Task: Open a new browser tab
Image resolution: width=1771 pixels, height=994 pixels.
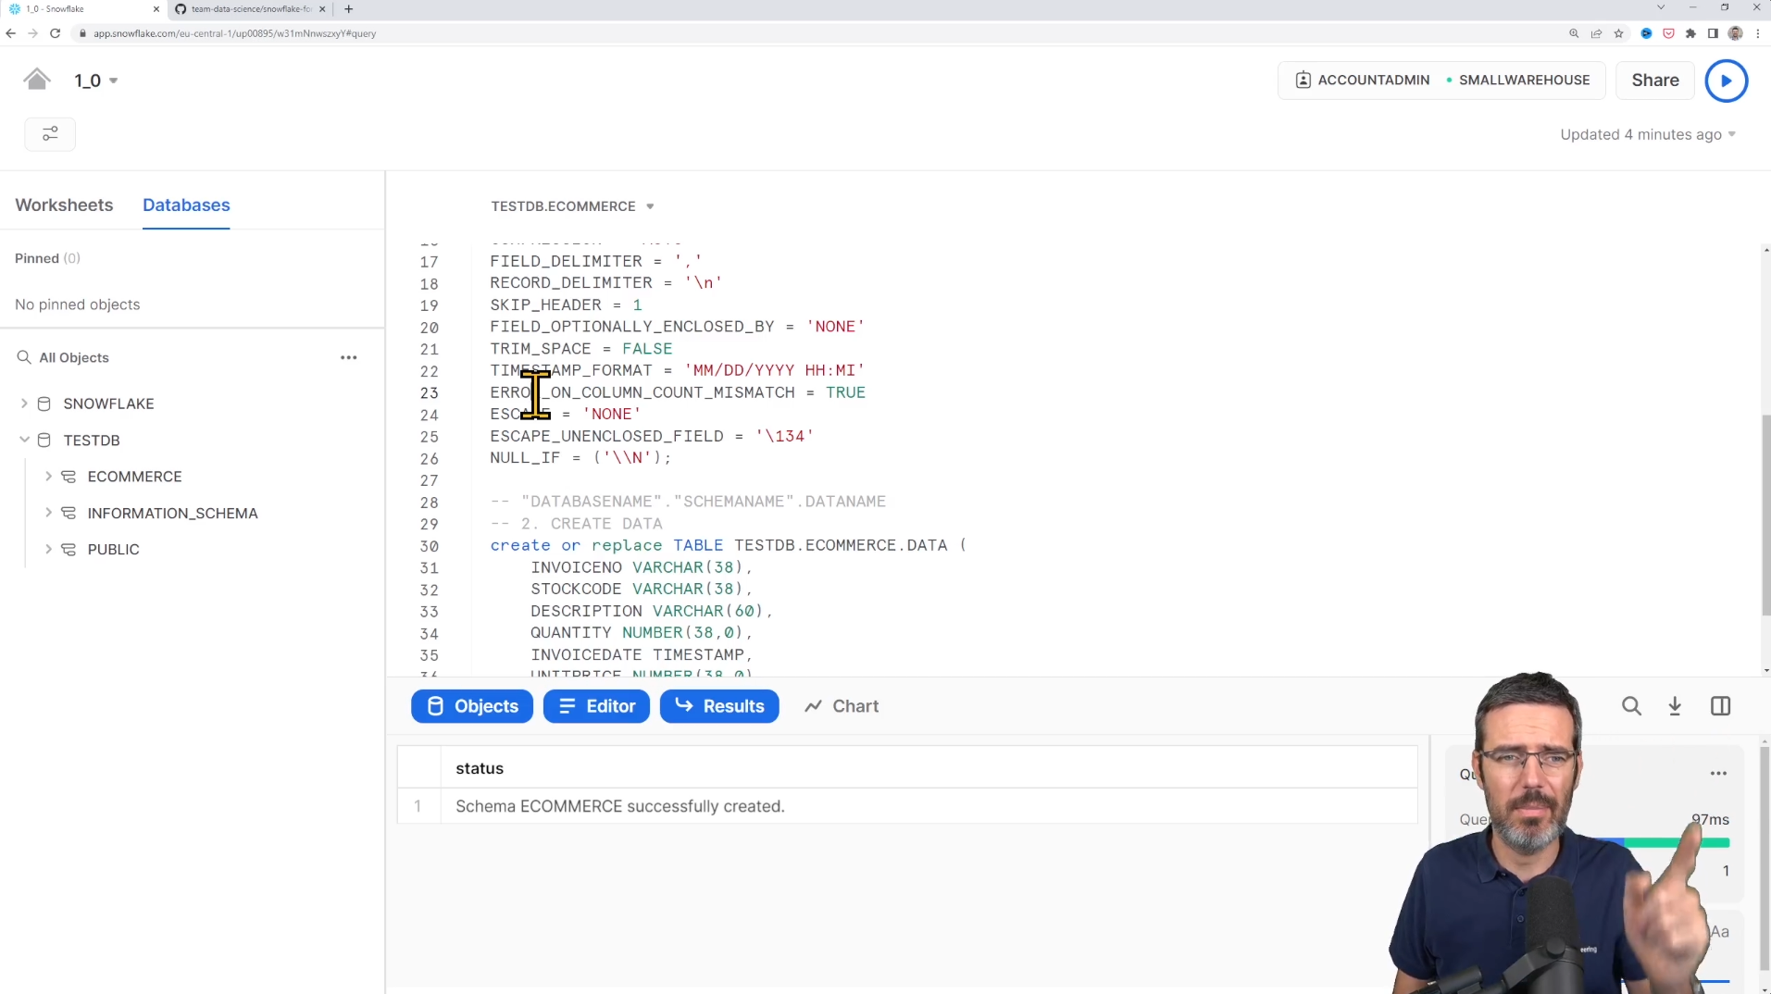Action: coord(348,9)
